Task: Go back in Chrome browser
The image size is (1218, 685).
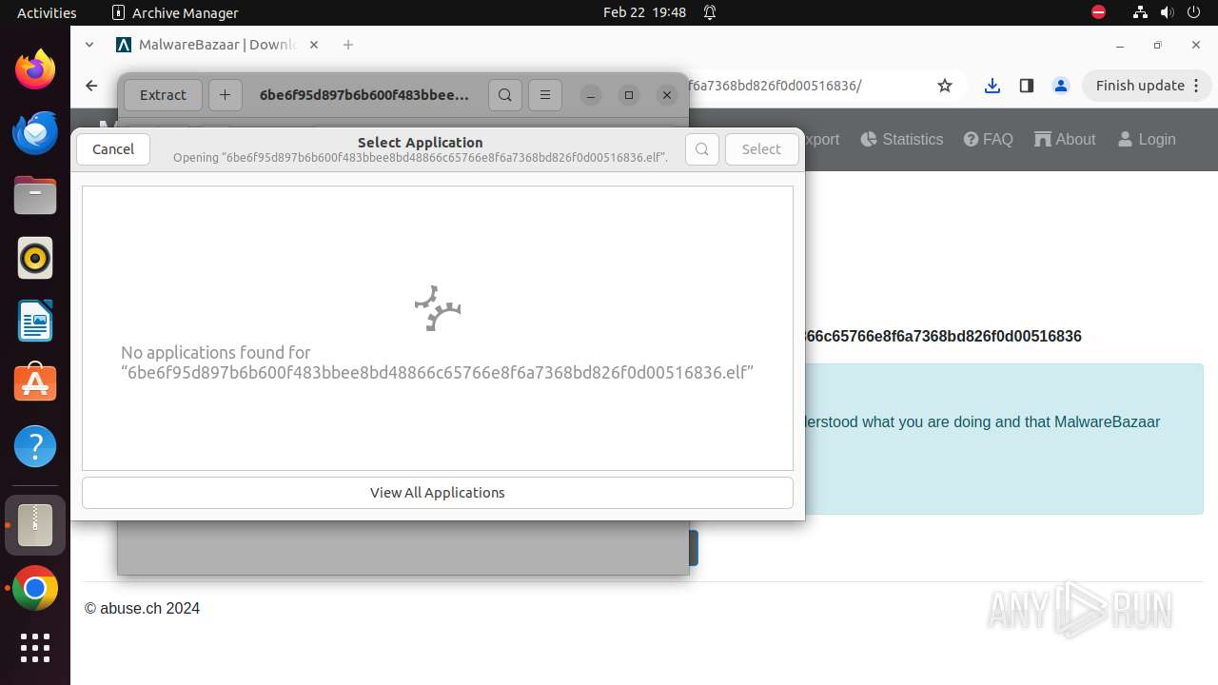Action: [x=91, y=86]
